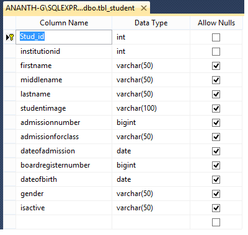The width and height of the screenshot is (248, 235).
Task: Select the isactive column name cell
Action: point(64,208)
